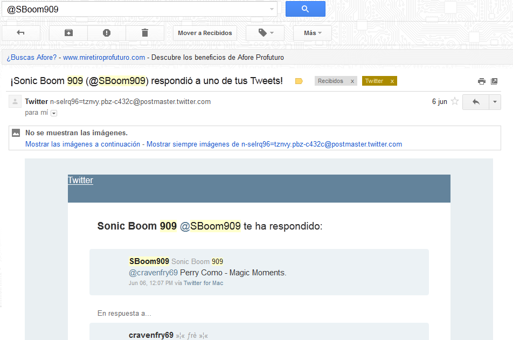Click @SBoom909 link in te ha respondido heading
The image size is (513, 340).
[x=210, y=226]
